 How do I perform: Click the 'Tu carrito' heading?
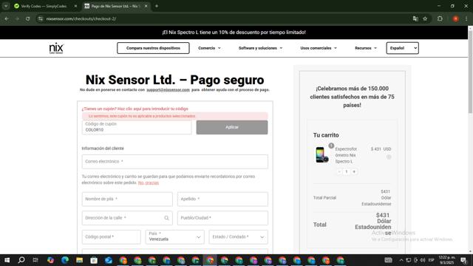326,135
